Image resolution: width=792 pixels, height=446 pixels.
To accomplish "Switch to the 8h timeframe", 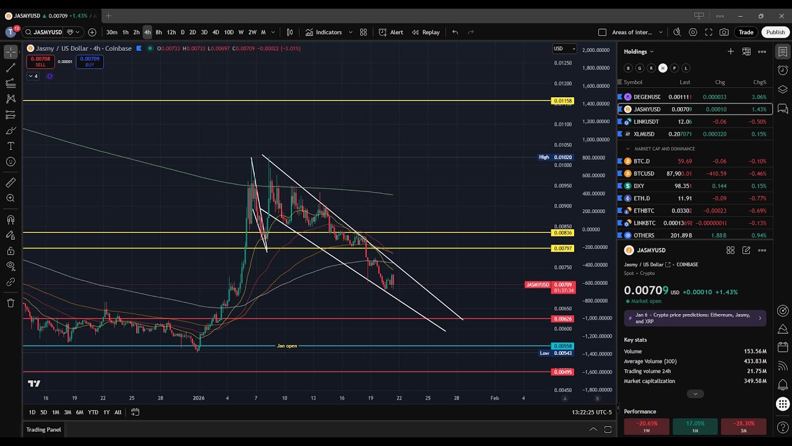I will [x=158, y=32].
